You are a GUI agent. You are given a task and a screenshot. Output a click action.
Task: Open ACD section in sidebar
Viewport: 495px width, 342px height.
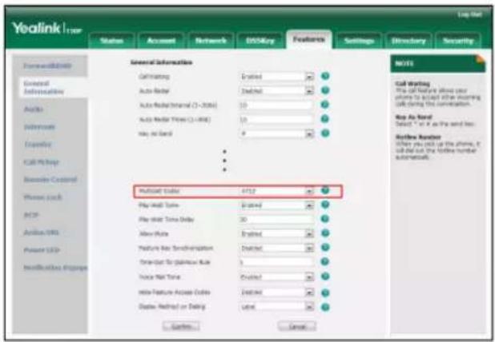pyautogui.click(x=31, y=215)
